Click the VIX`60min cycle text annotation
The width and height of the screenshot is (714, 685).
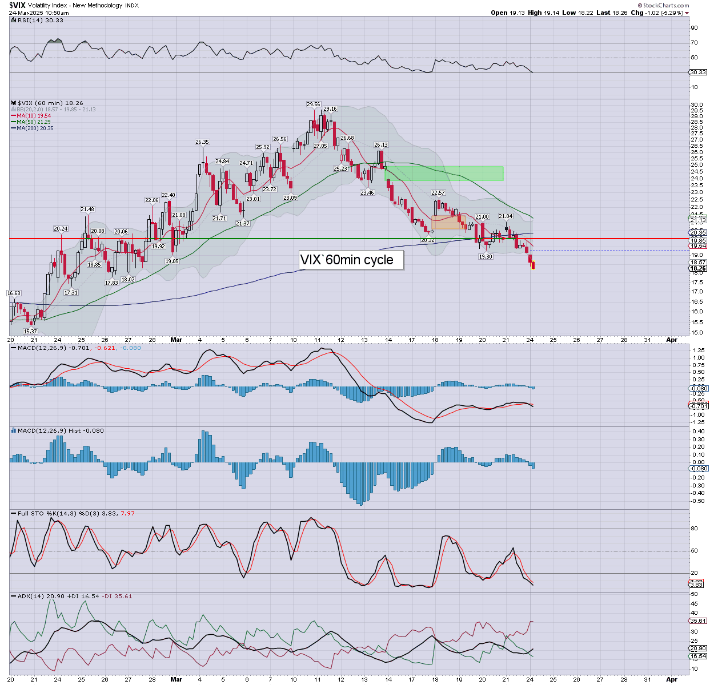click(x=347, y=260)
